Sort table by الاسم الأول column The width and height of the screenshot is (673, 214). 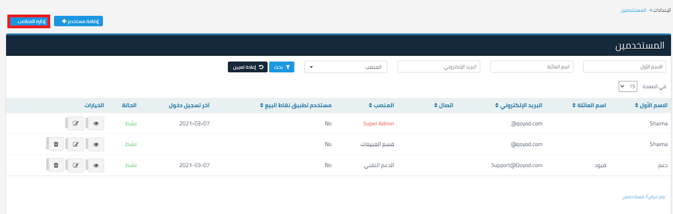click(651, 105)
